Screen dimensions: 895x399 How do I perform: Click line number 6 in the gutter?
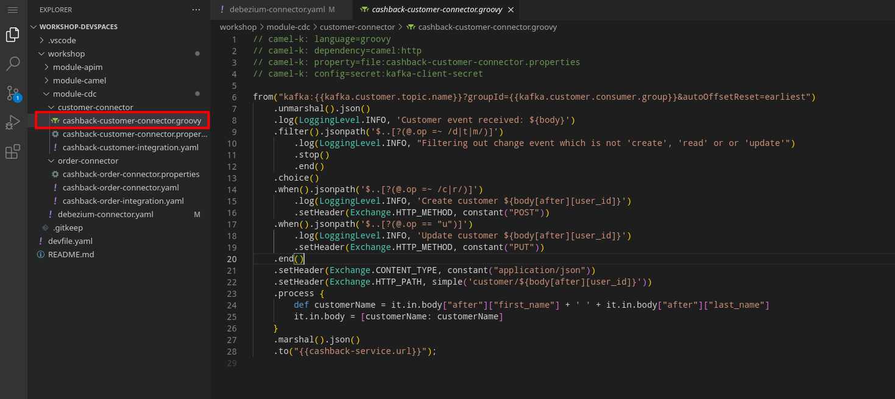(234, 97)
